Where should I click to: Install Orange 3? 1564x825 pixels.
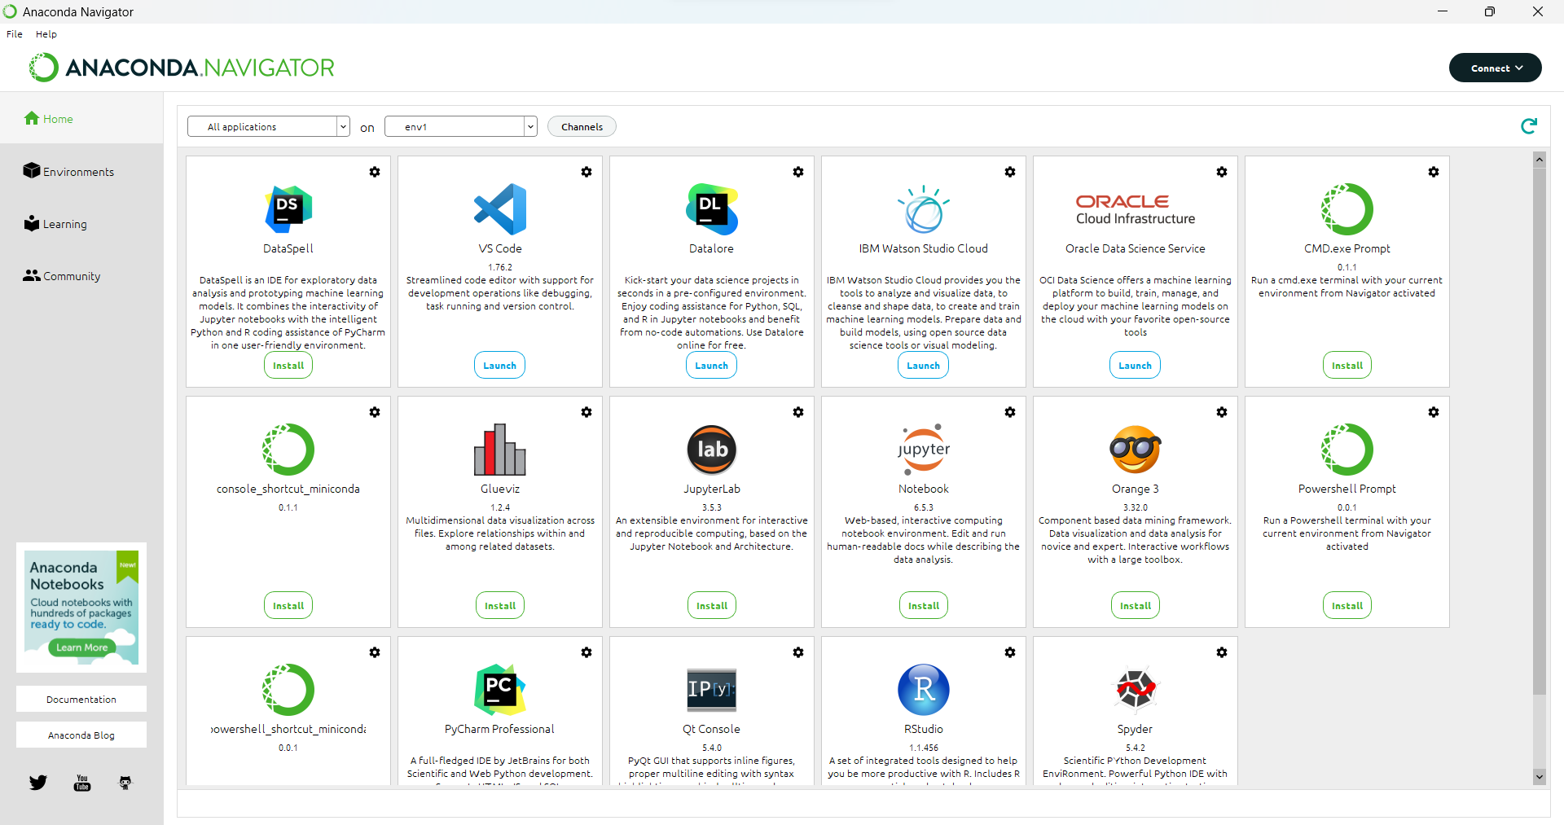pos(1136,606)
